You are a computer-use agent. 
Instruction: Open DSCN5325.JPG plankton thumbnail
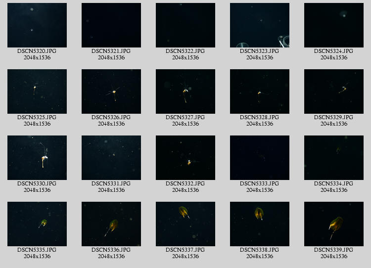tap(37, 91)
